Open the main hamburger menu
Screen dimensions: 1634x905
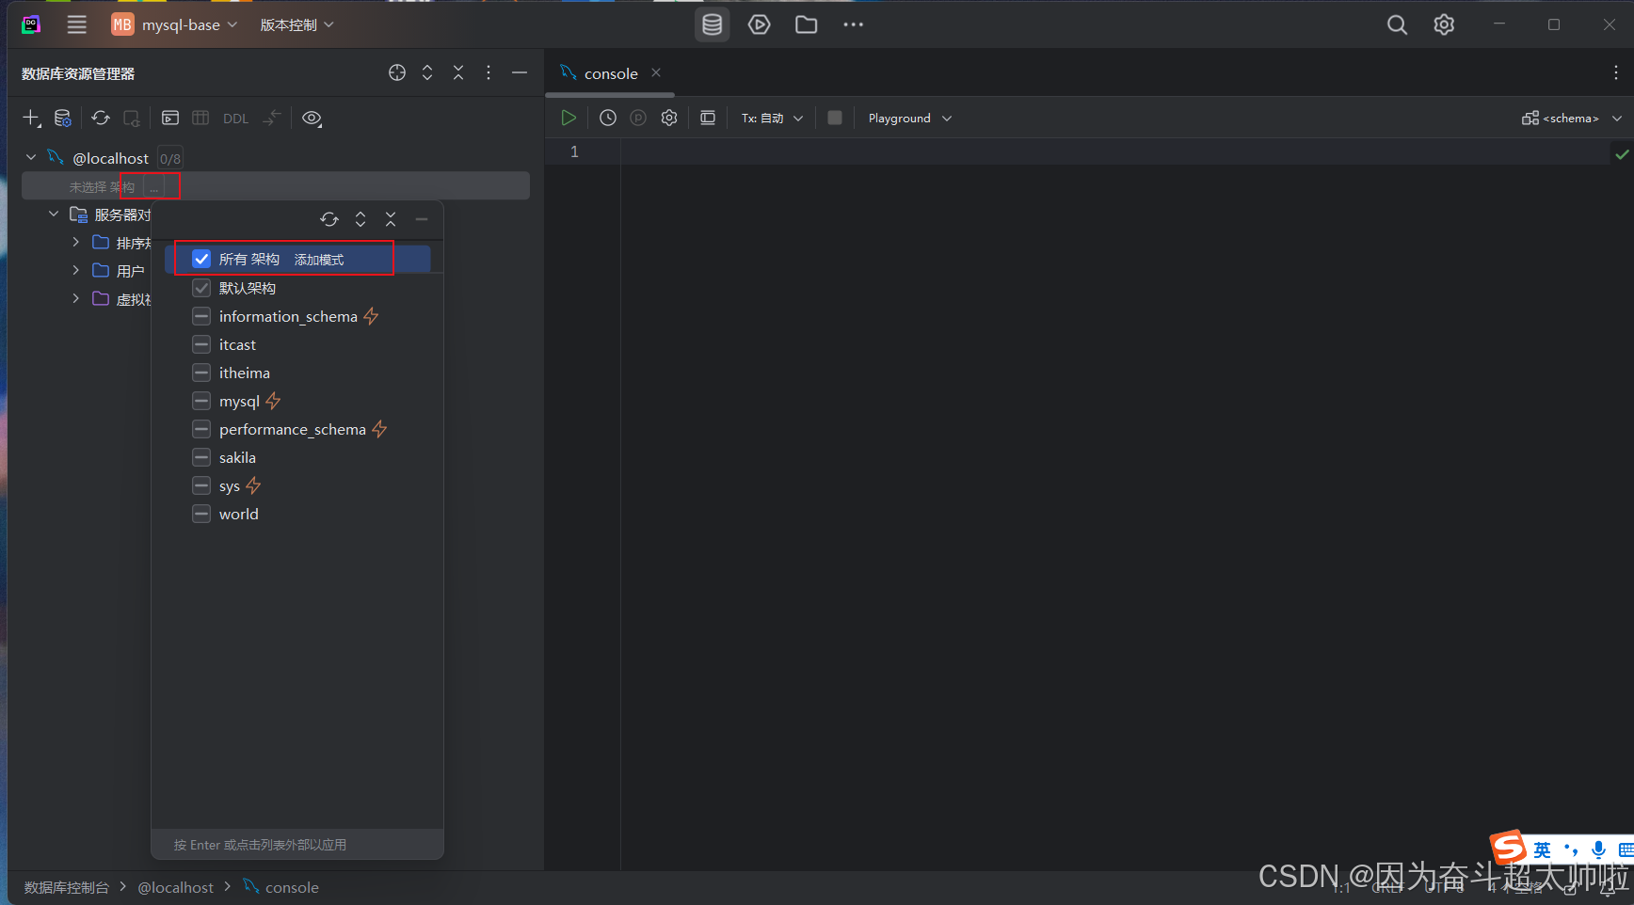tap(77, 25)
